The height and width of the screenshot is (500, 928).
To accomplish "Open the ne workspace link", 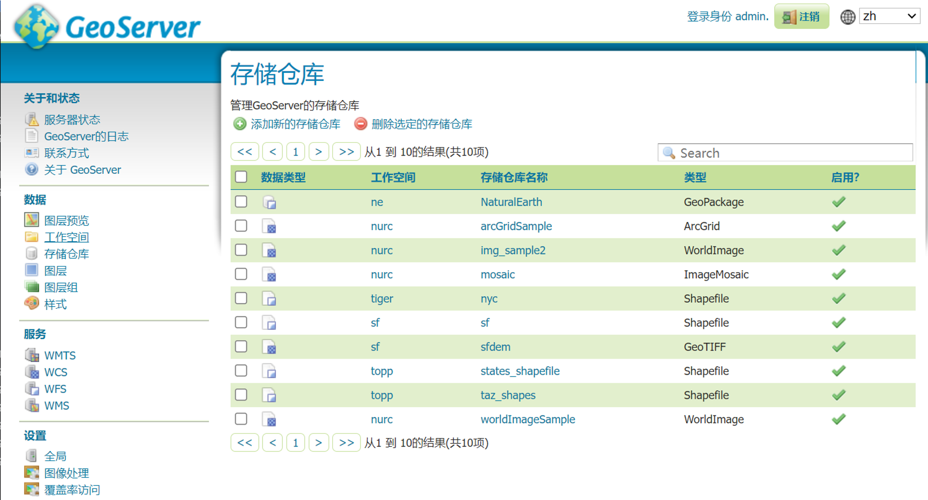I will [377, 202].
